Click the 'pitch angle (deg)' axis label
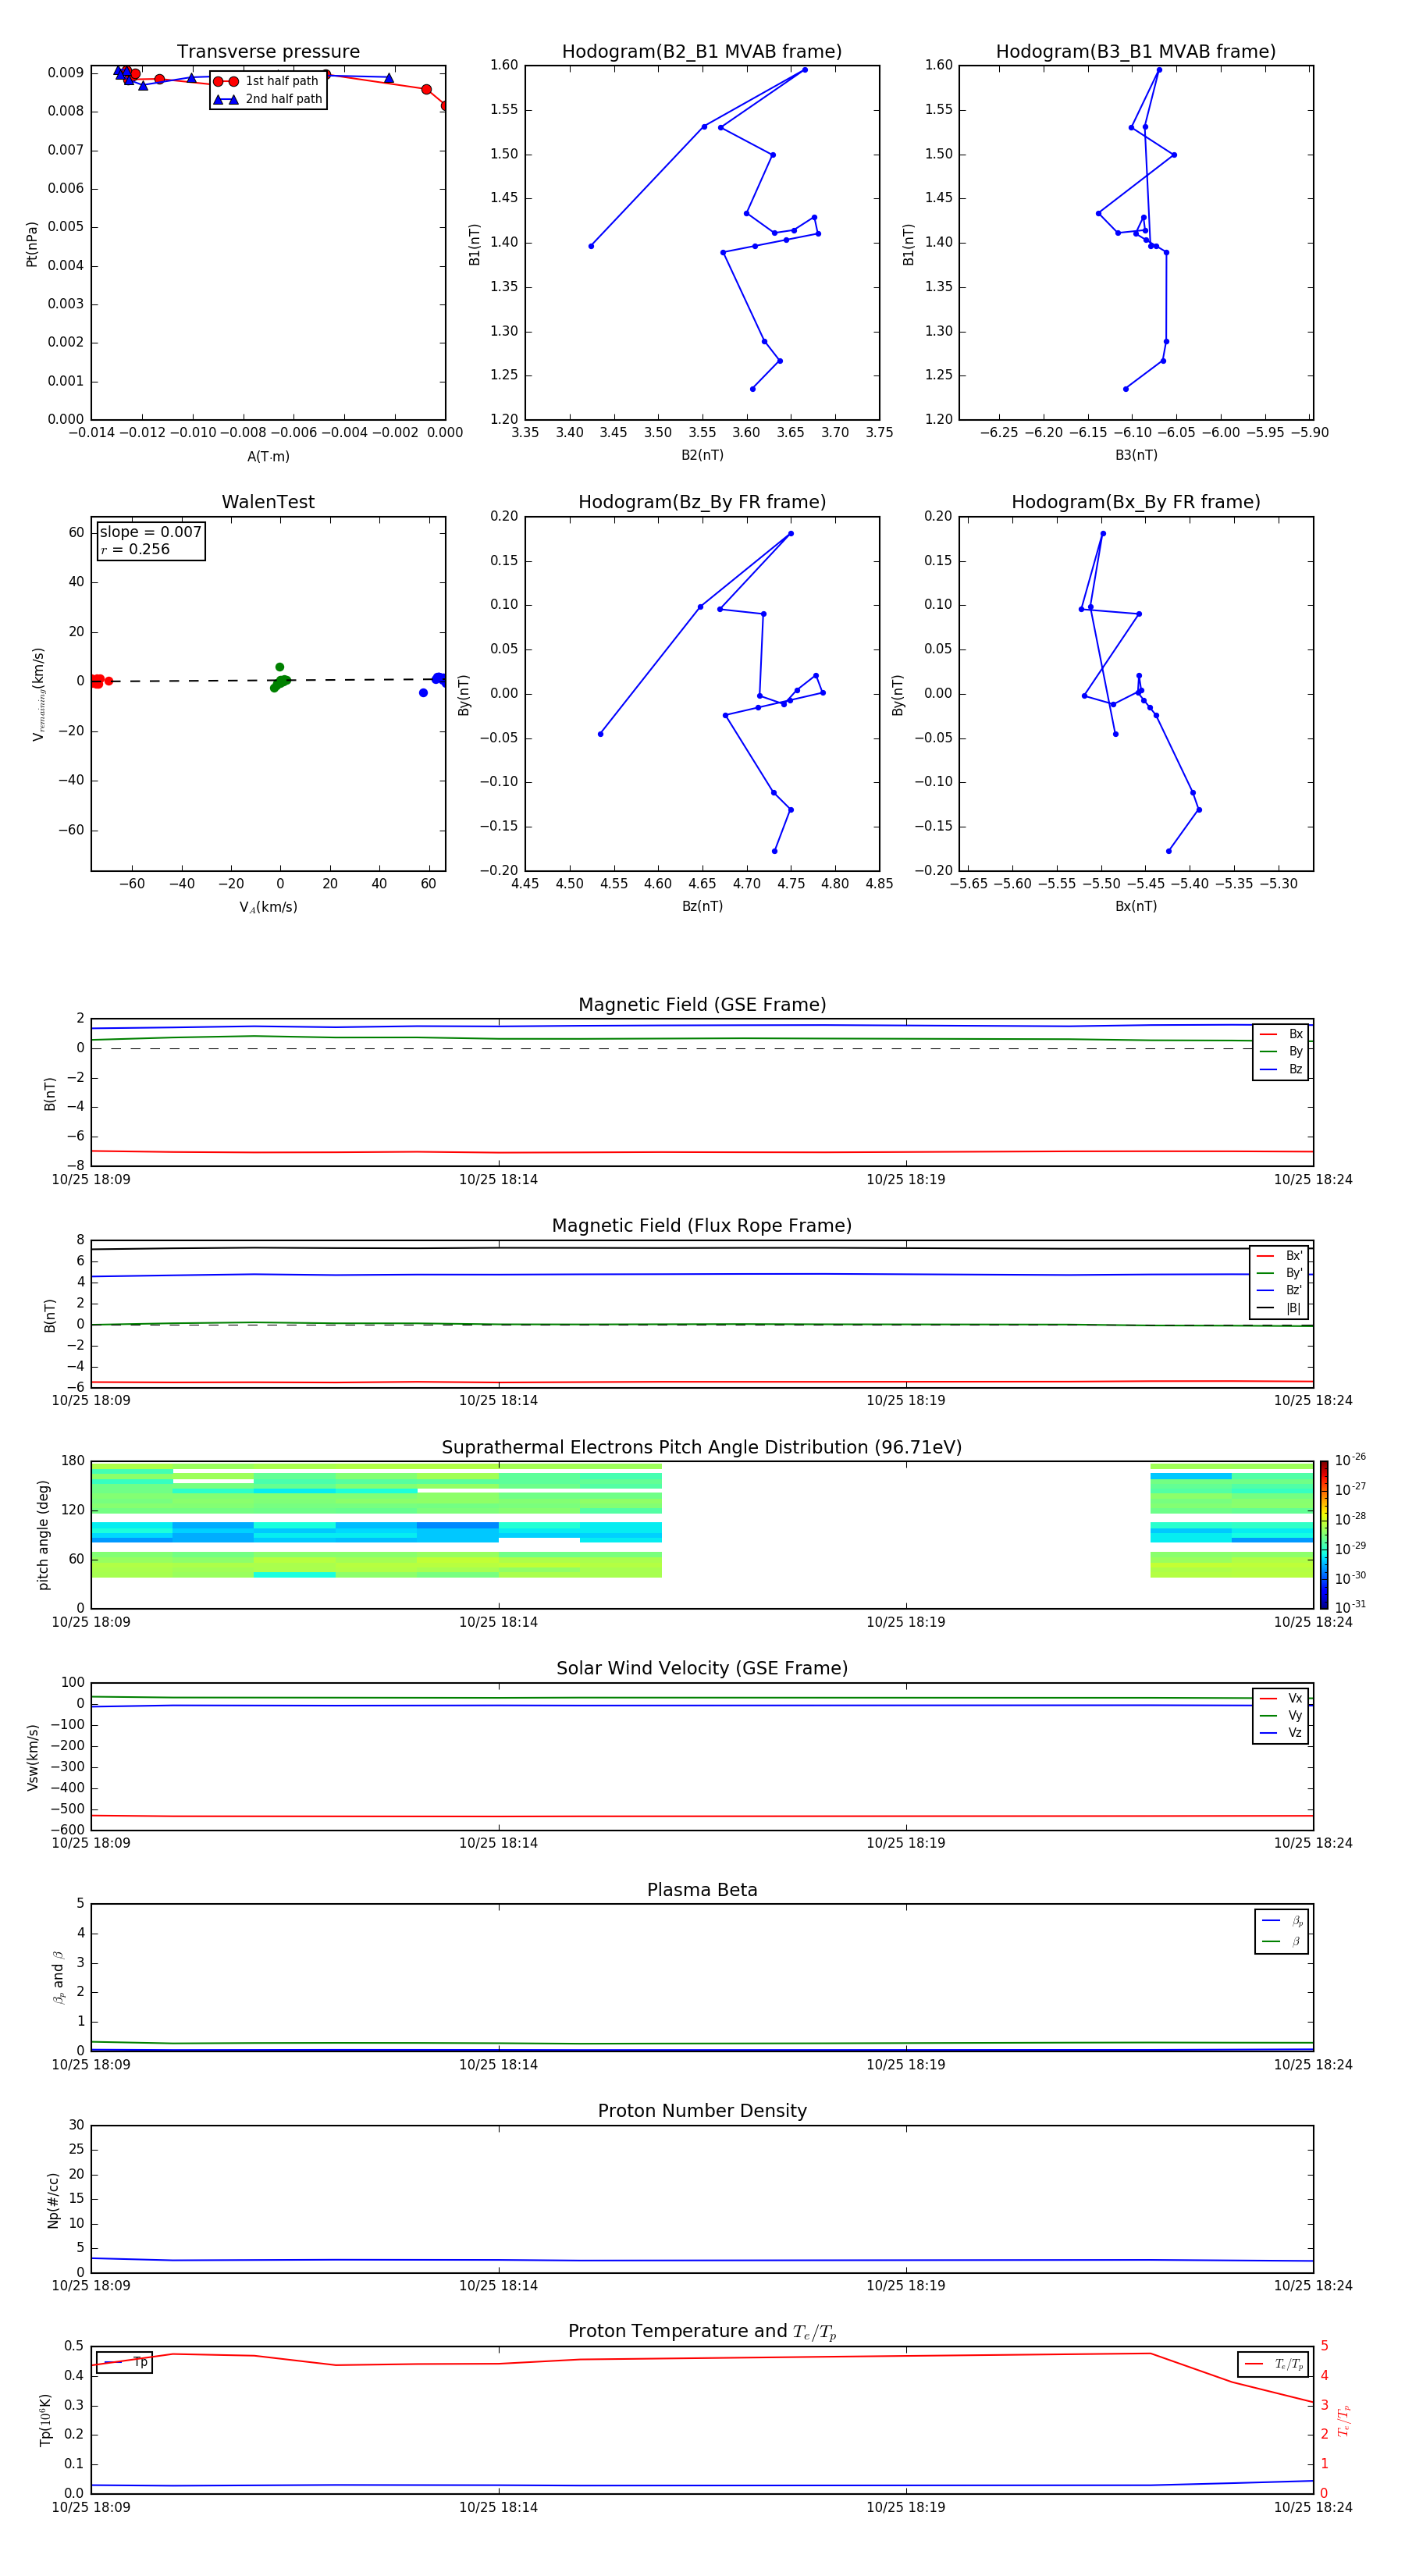Viewport: 1405px width, 2576px height. (43, 1535)
